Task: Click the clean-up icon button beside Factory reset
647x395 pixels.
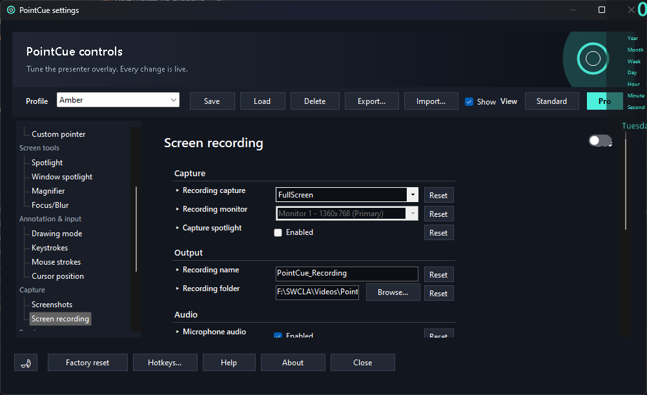Action: (26, 363)
